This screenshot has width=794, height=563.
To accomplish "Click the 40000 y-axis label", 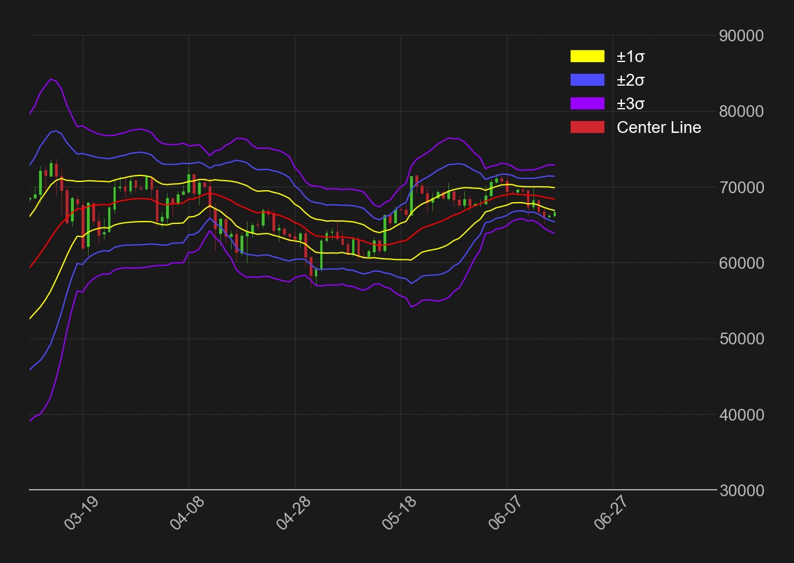I will [741, 415].
